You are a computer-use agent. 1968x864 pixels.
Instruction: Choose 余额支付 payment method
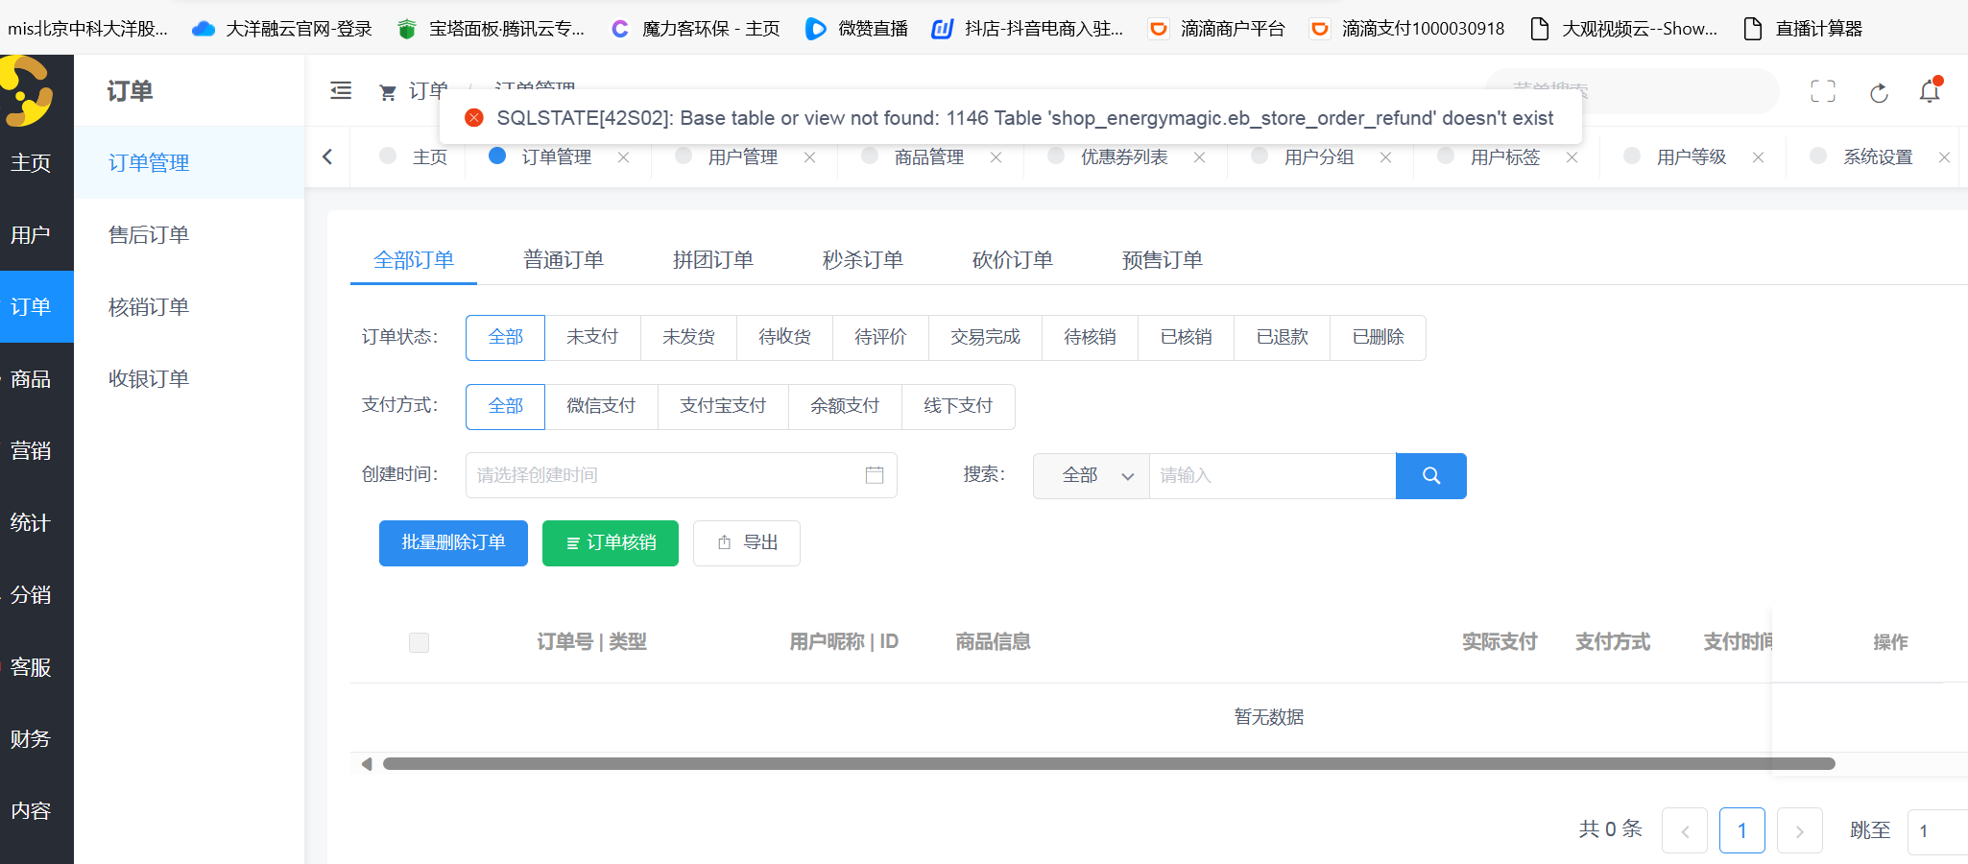pyautogui.click(x=845, y=407)
